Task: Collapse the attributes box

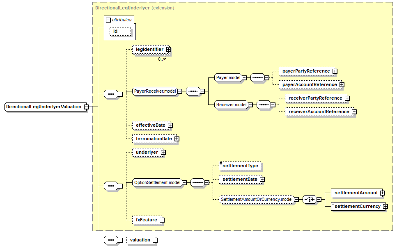Action: point(108,20)
